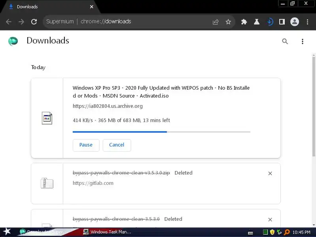The image size is (316, 237).
Task: Click the page vertical scrollbar
Action: pos(314,107)
